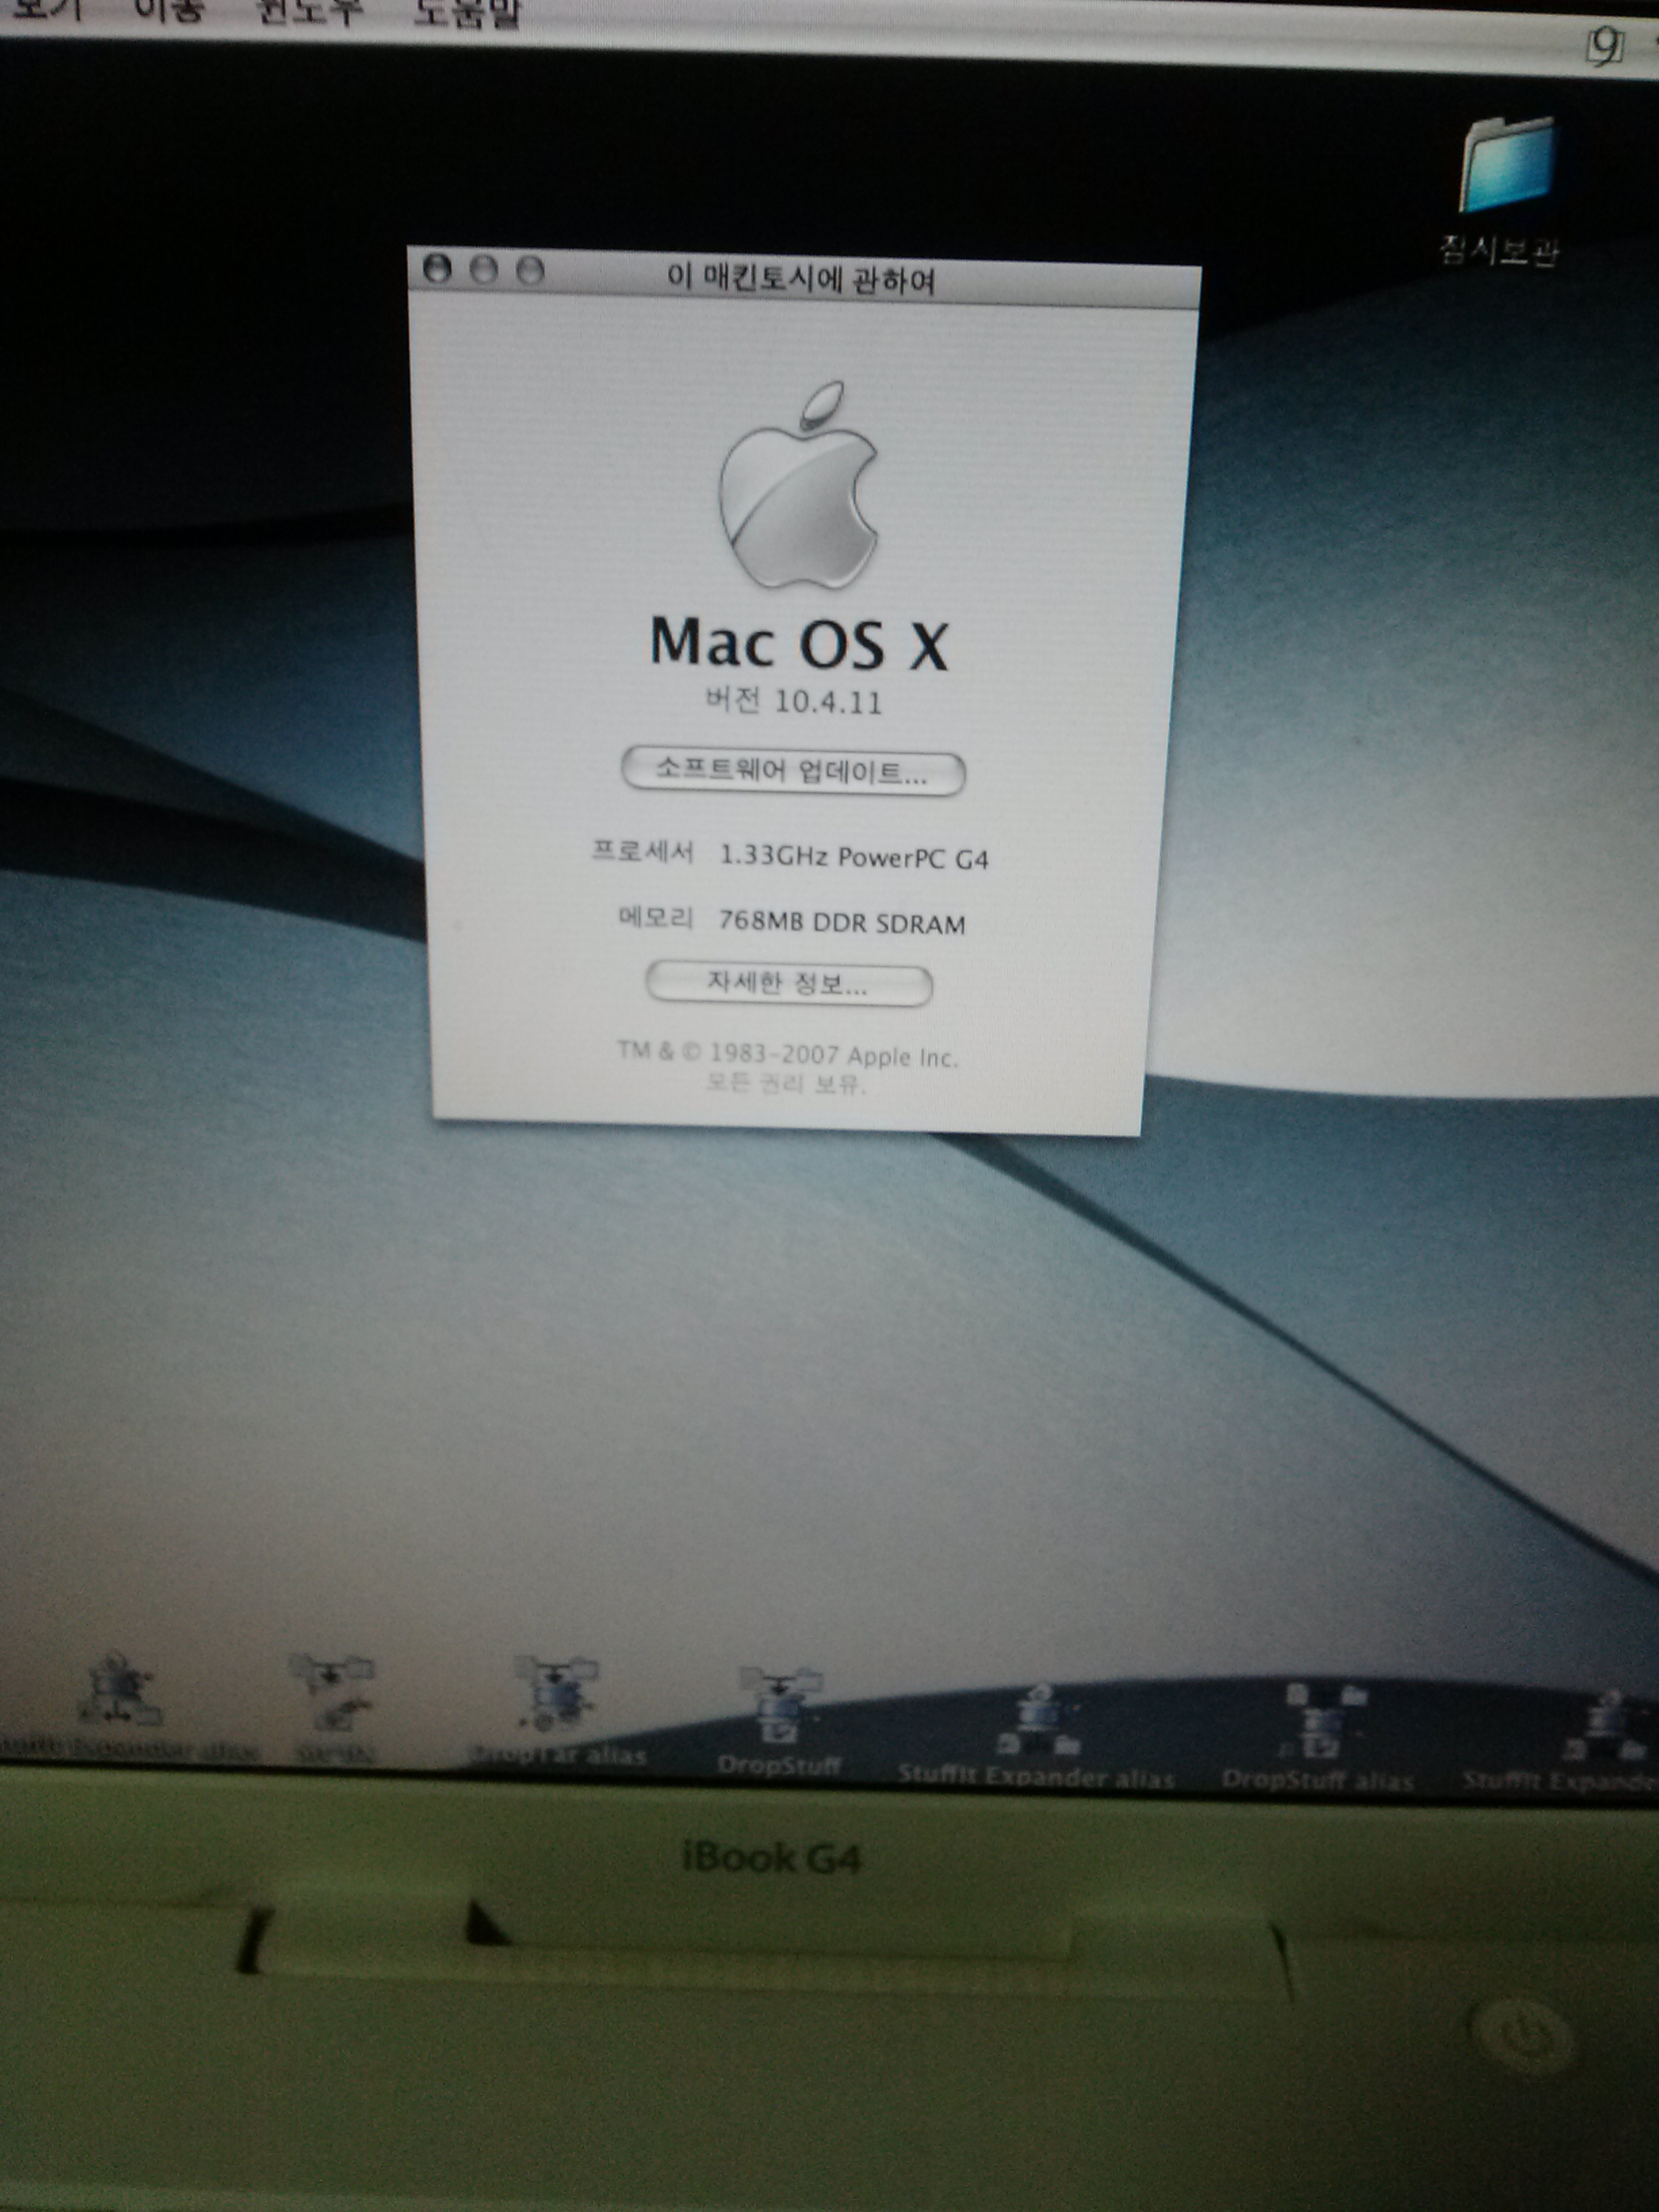
Task: Close the About This Mac window
Action: pyautogui.click(x=437, y=268)
